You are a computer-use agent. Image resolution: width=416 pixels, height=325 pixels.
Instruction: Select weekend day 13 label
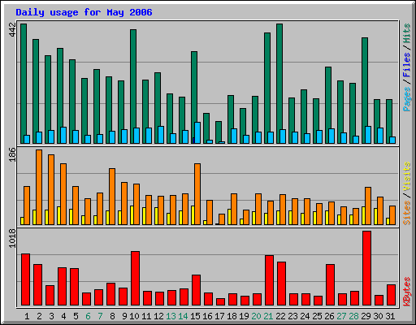point(171,316)
